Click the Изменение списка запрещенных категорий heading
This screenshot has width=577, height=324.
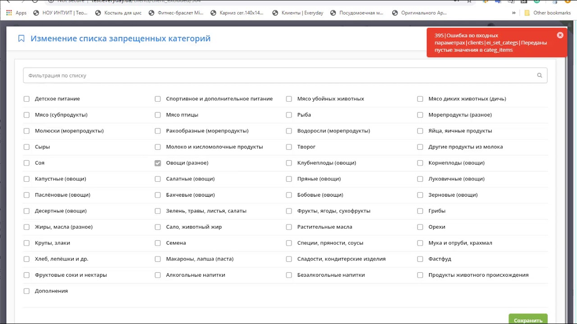click(x=120, y=39)
